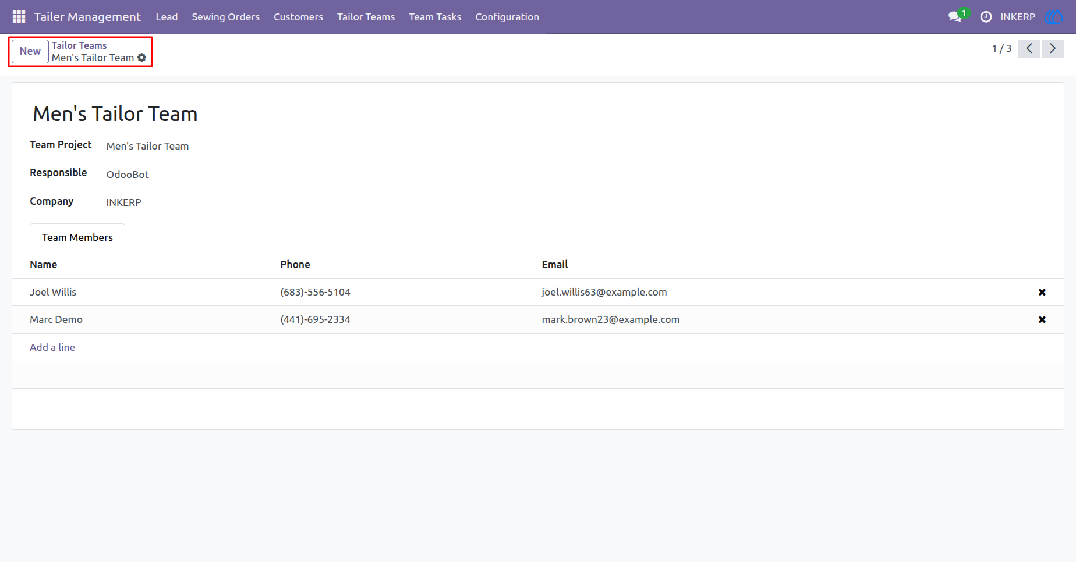Select the Team Members tab
Screen dimensions: 1076x562
click(x=77, y=237)
